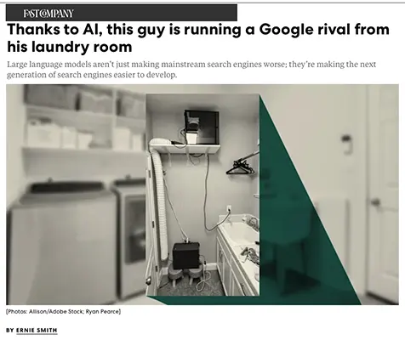Click the headline about a Google rival
The width and height of the screenshot is (405, 340).
(198, 38)
